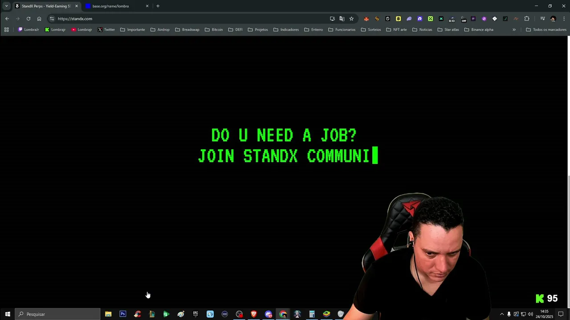
Task: Go back to previous page
Action: [7, 19]
